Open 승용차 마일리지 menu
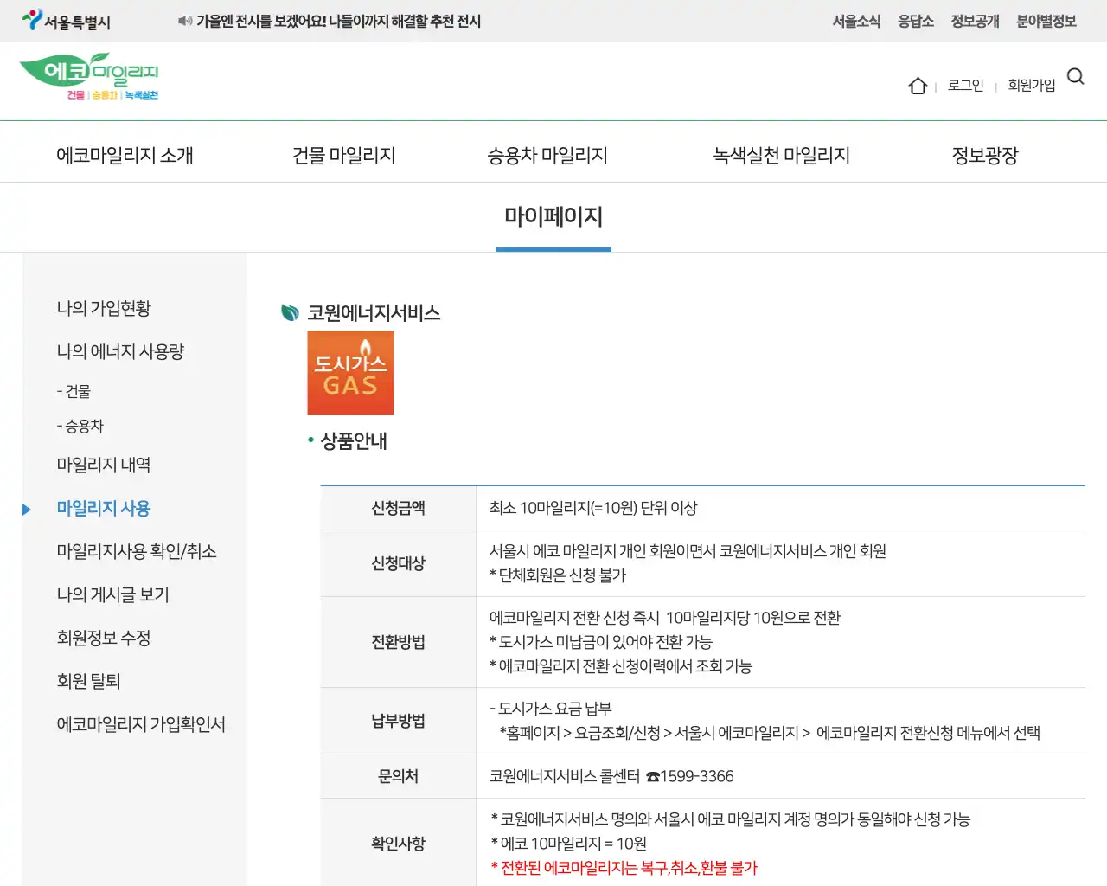Image resolution: width=1107 pixels, height=886 pixels. [x=547, y=156]
